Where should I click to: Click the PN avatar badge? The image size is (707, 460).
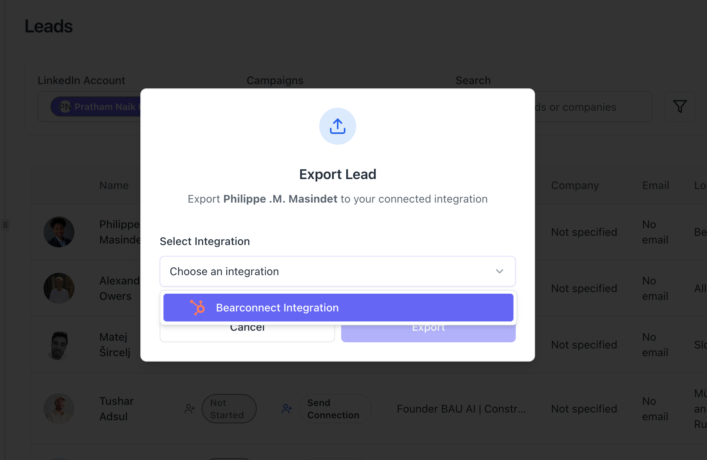65,107
